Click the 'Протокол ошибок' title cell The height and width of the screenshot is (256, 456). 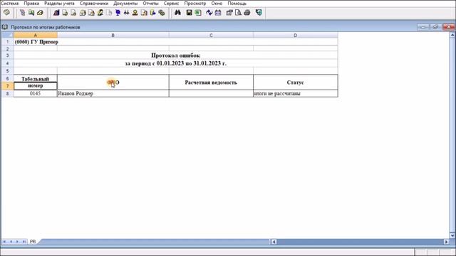point(176,55)
